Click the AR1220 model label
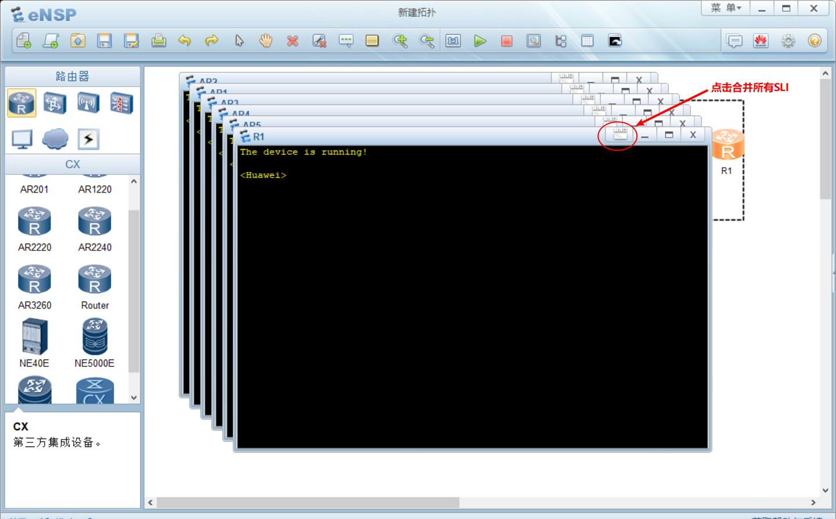This screenshot has height=519, width=836. pos(95,189)
